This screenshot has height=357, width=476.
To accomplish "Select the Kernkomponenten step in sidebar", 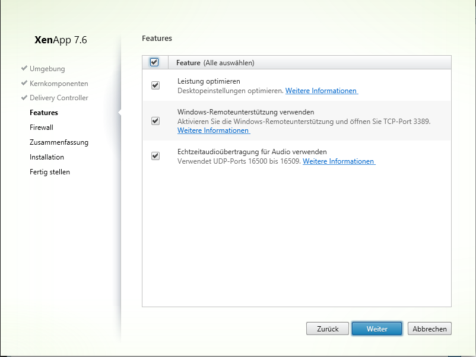I will 59,84.
